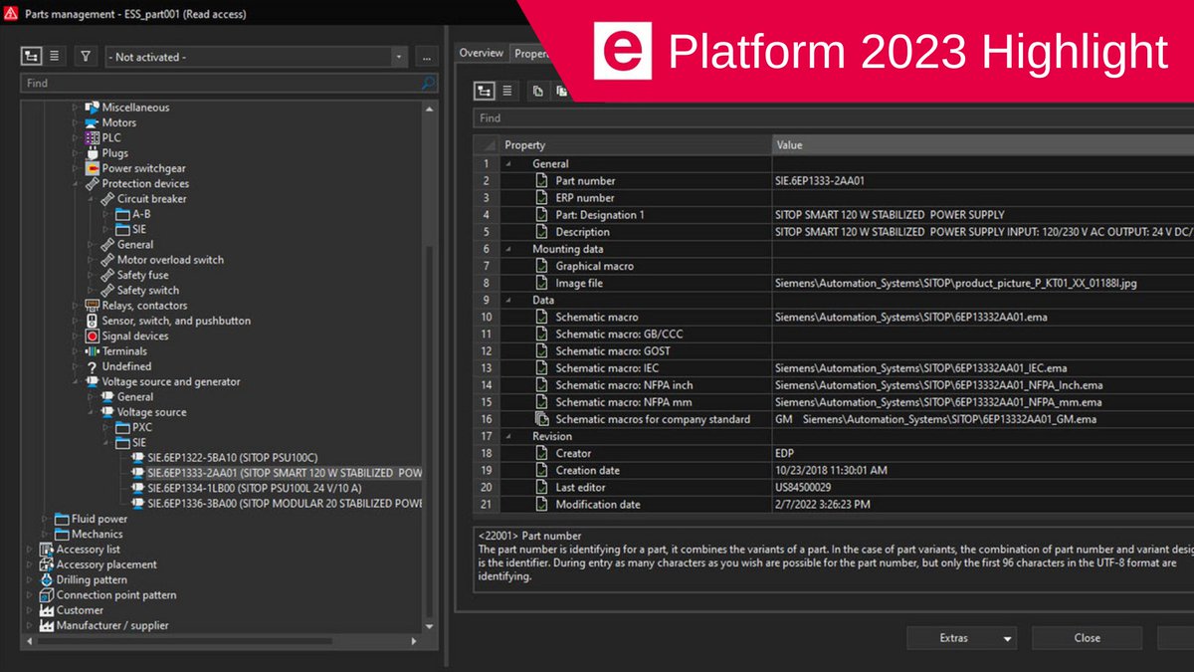Click the Close button
Screen dimensions: 1194x672
click(1087, 638)
